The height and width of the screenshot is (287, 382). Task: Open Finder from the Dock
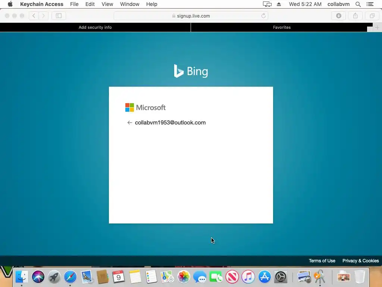point(22,277)
